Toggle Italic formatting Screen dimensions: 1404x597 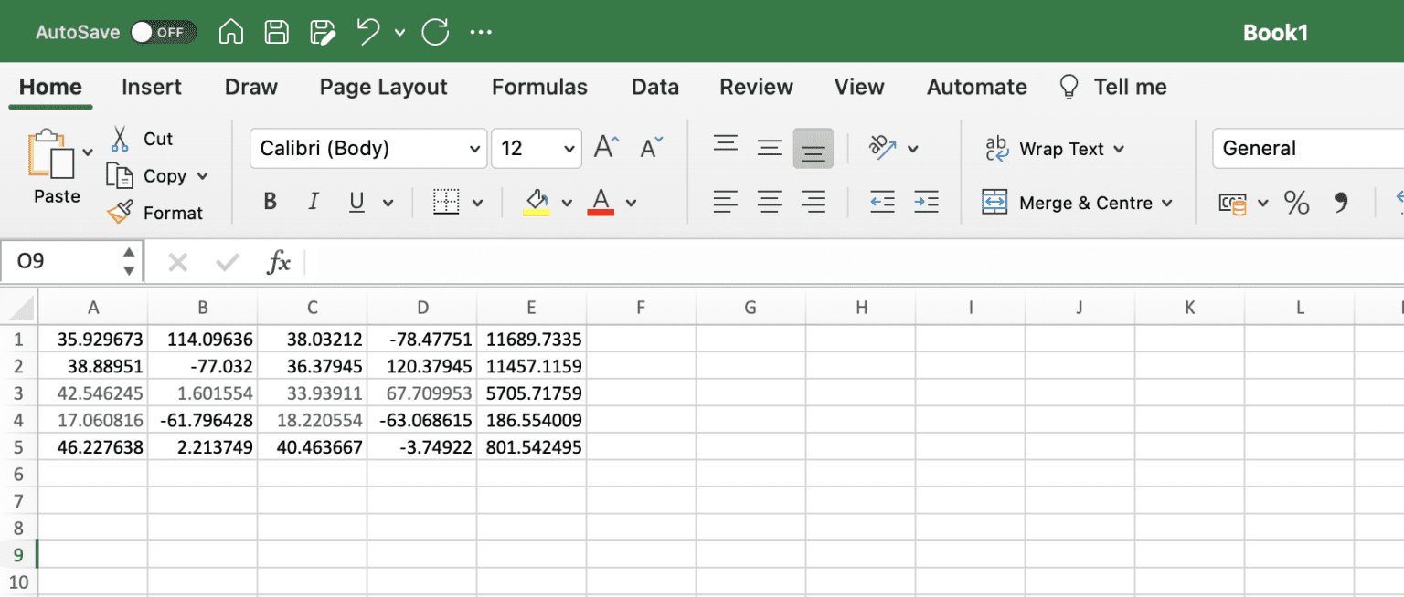pyautogui.click(x=314, y=202)
